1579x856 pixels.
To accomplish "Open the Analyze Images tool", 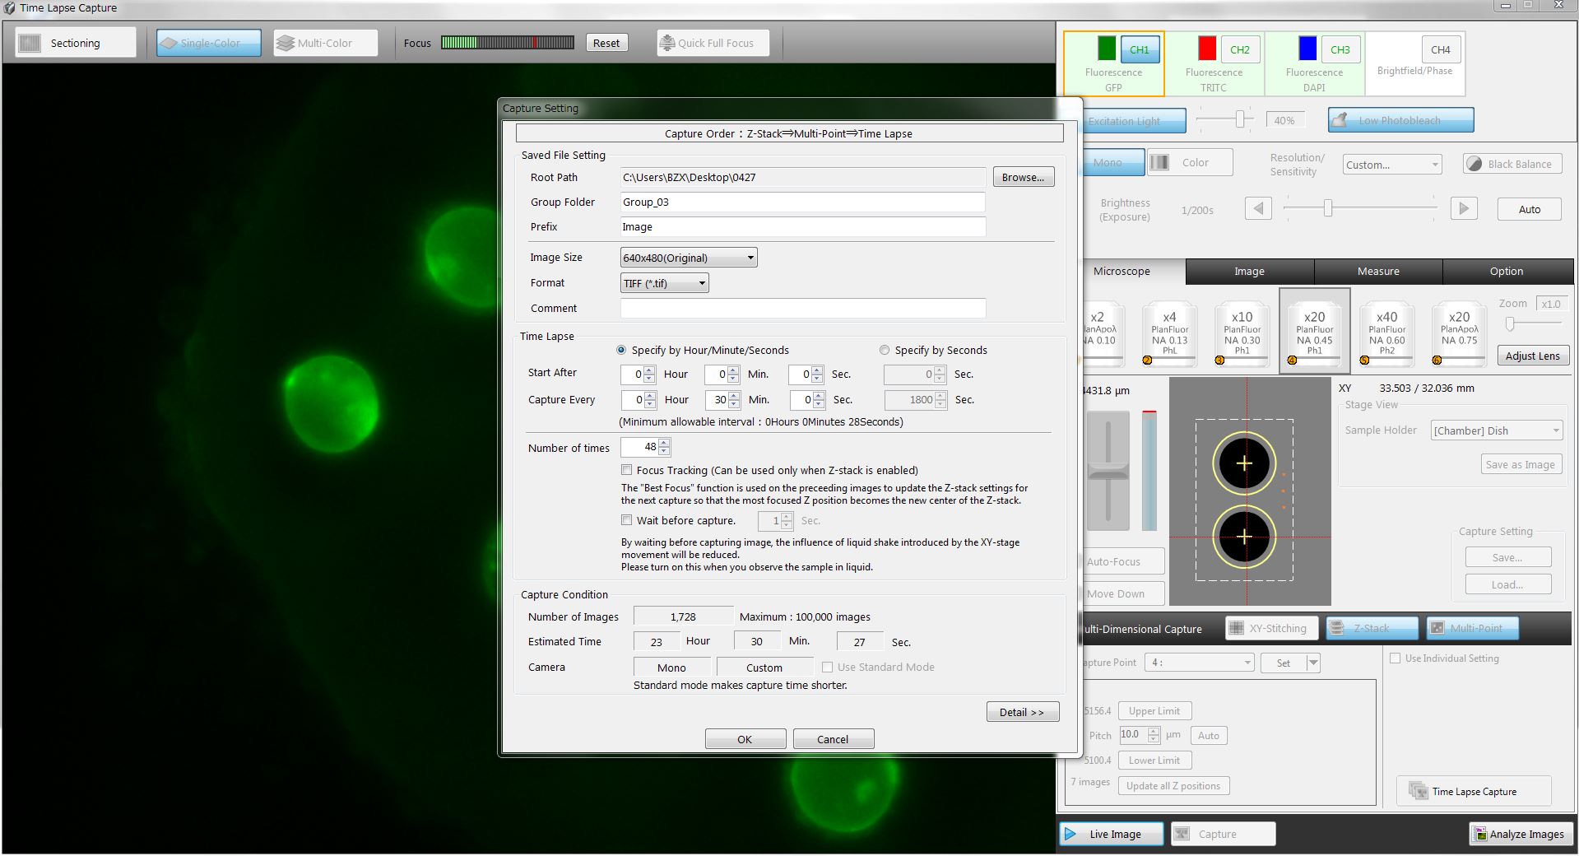I will pyautogui.click(x=1519, y=834).
